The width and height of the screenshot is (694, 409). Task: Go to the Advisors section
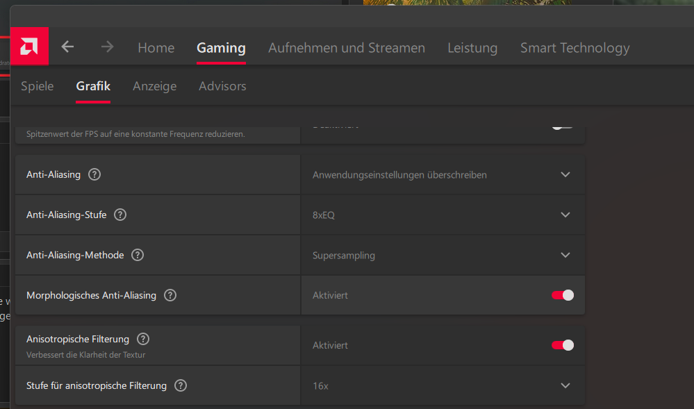(222, 86)
